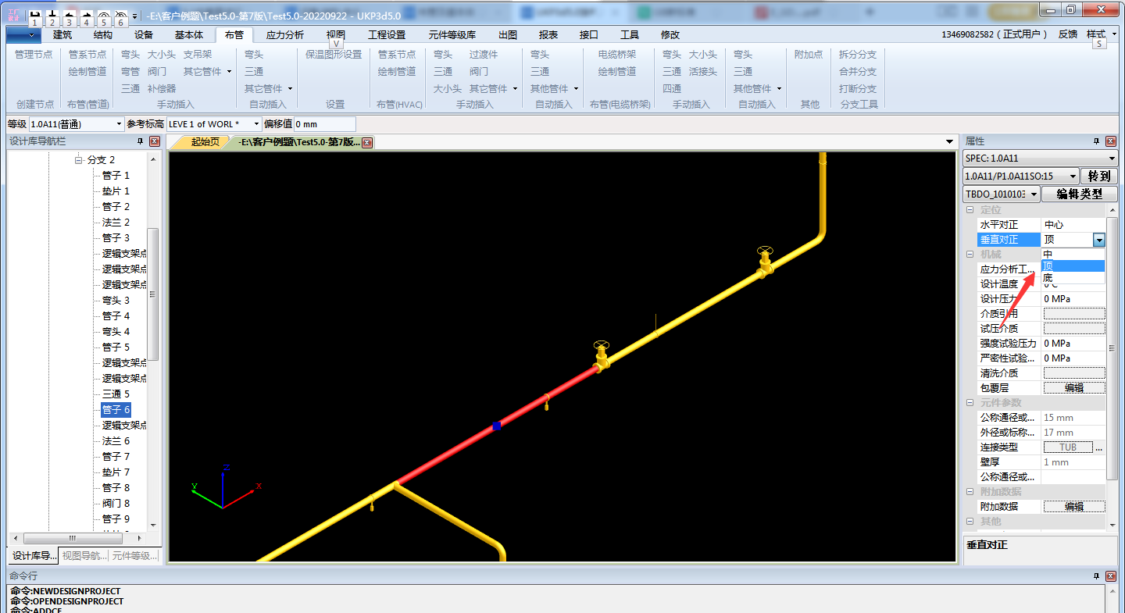Click 过渡件 in HVAC 手动插入 group
Screen dimensions: 1125x613
pyautogui.click(x=484, y=55)
